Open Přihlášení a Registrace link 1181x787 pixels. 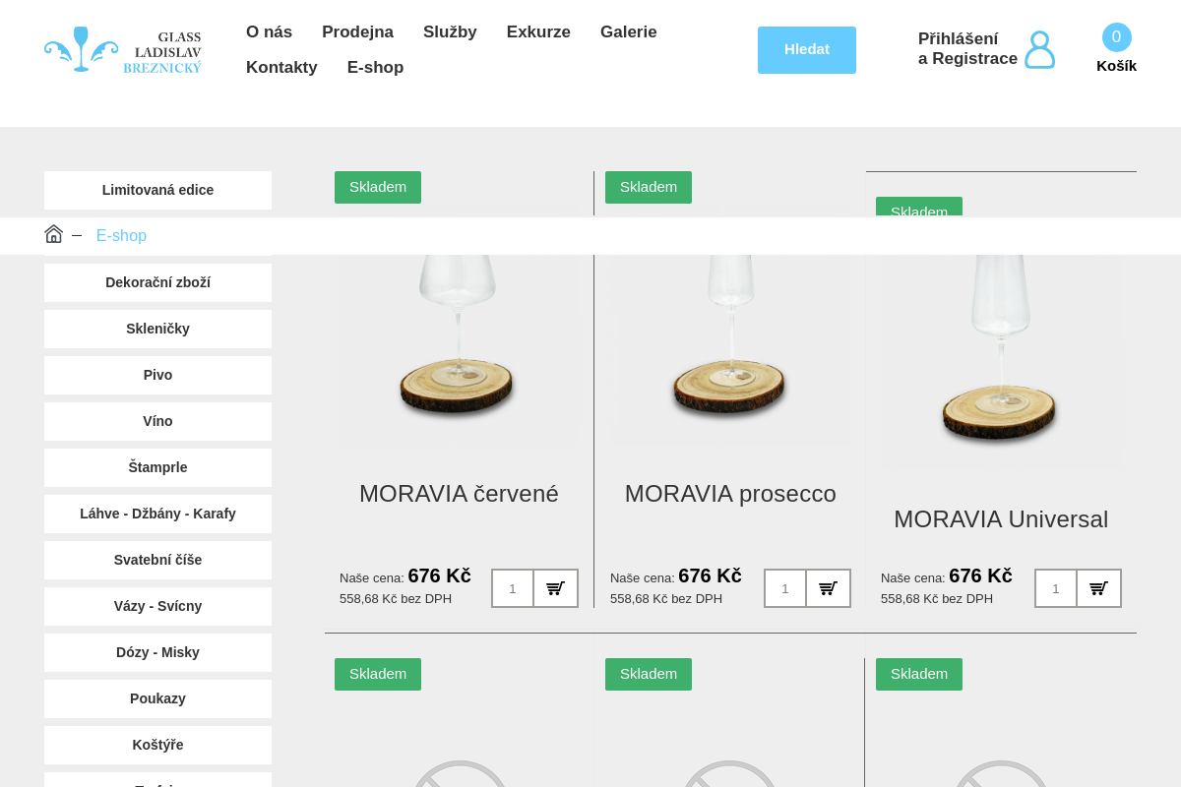967,49
